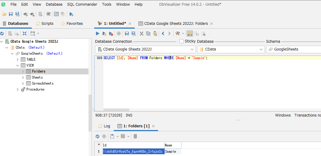The height and width of the screenshot is (156, 321).
Task: Collapse all tree nodes using the arrows icon
Action: pyautogui.click(x=25, y=33)
